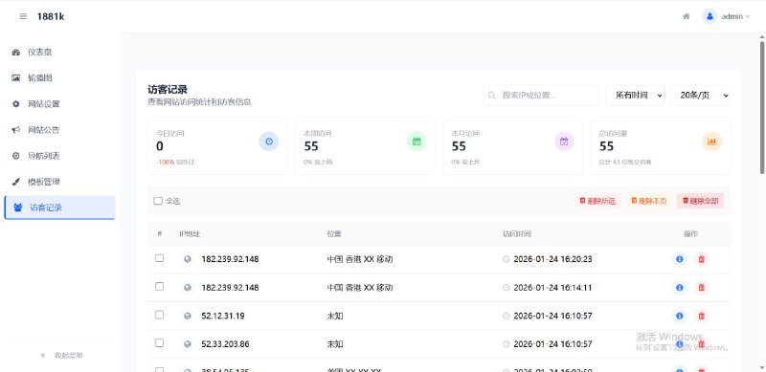This screenshot has width=766, height=372.
Task: Click the 总访问量 bar chart icon
Action: 711,142
